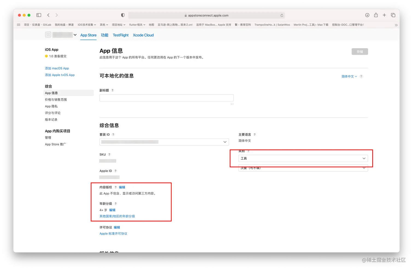This screenshot has width=413, height=270.
Task: Open the 亚马逊 bookmark
Action: click(175, 25)
